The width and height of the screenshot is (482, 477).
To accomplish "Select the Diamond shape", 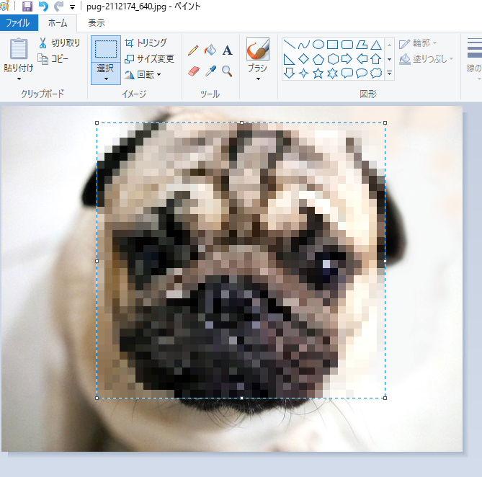I will point(304,59).
